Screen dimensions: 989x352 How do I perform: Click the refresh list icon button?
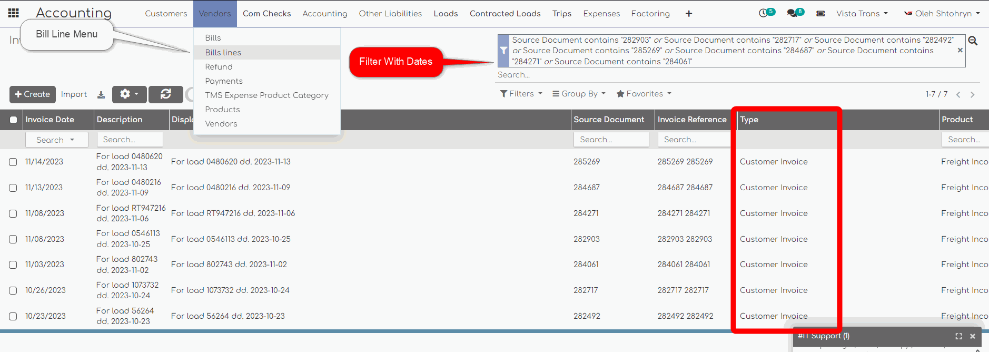click(166, 94)
